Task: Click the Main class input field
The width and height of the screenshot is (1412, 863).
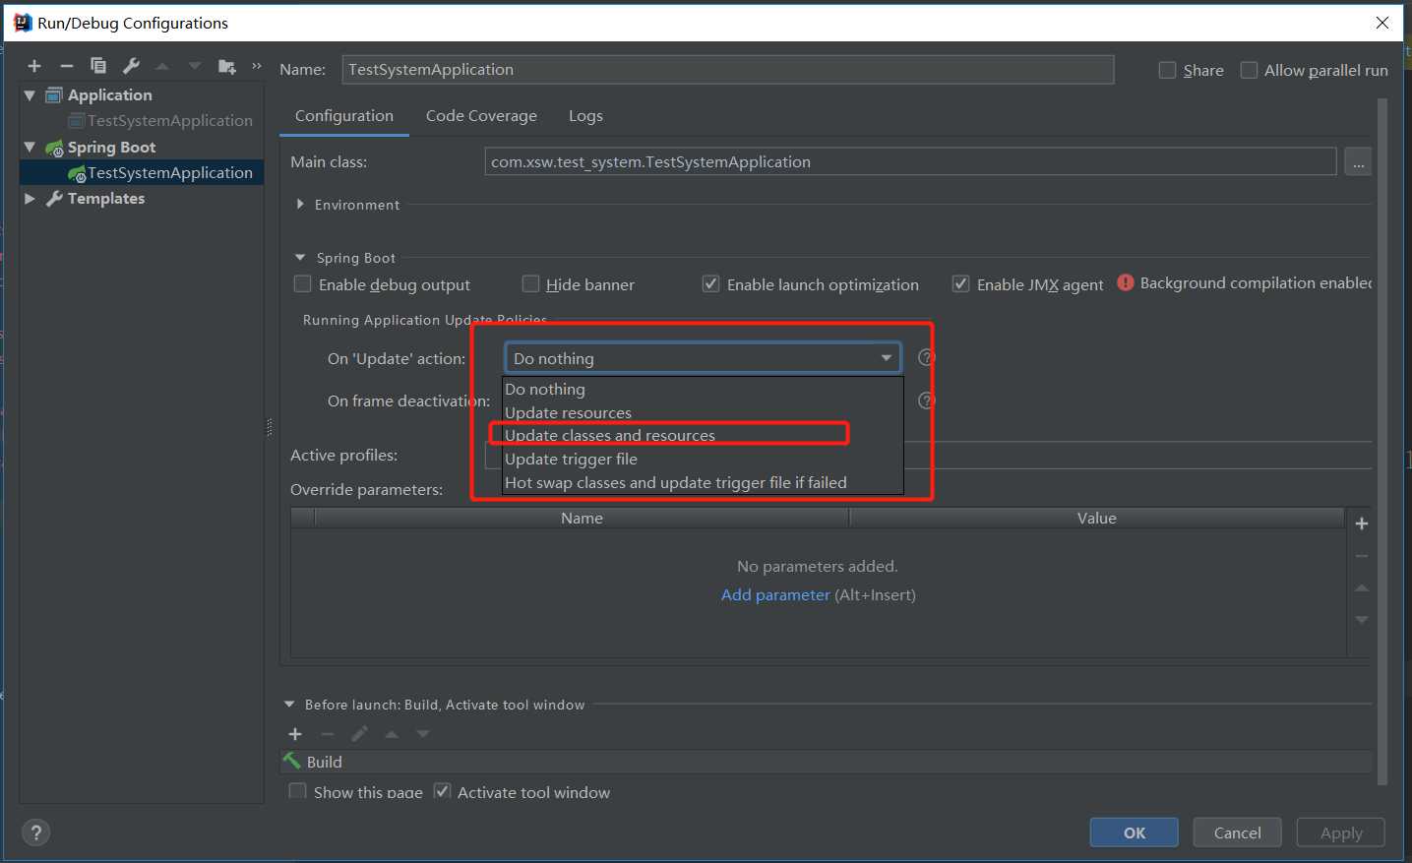Action: tap(910, 161)
